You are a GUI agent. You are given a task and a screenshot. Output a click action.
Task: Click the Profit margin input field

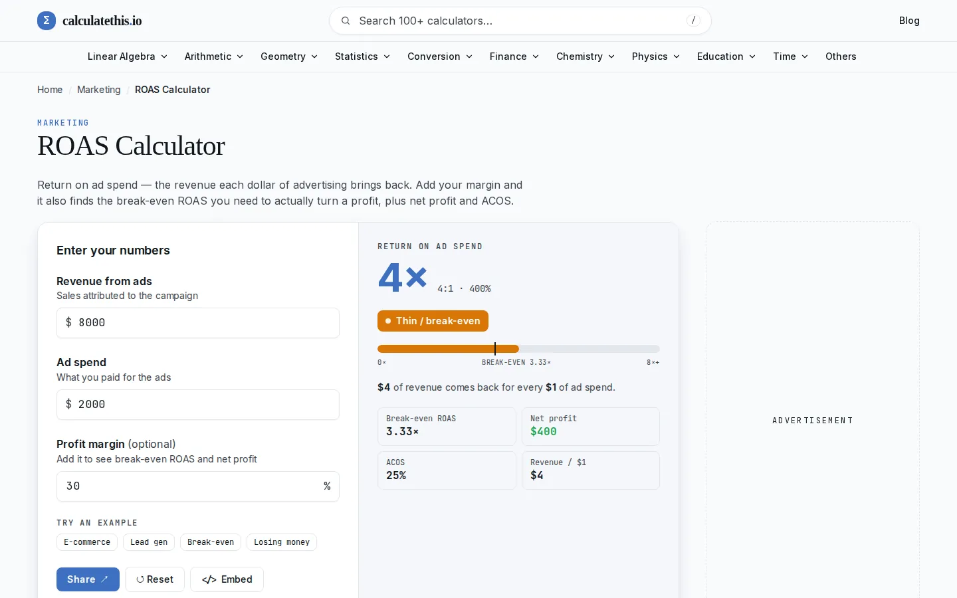click(x=198, y=486)
